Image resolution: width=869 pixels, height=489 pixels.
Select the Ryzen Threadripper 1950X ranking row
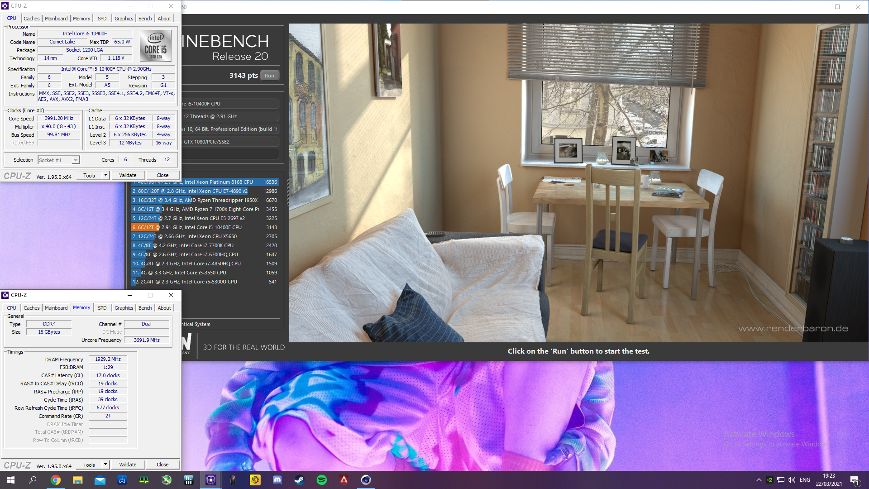coord(205,200)
